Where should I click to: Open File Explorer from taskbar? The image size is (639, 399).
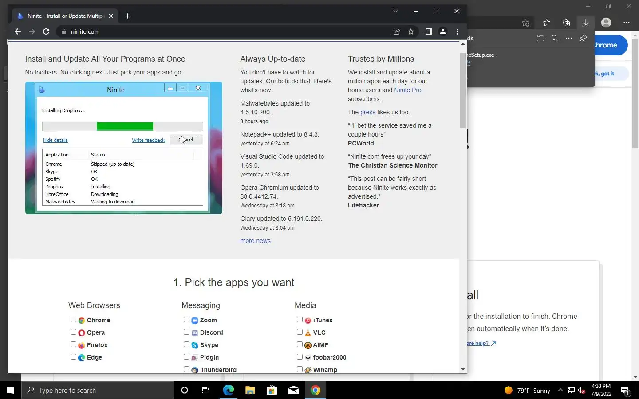click(x=250, y=390)
